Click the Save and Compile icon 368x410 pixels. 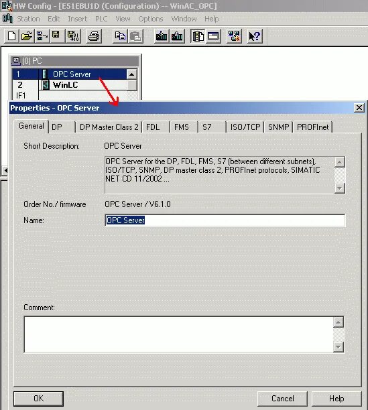point(73,36)
